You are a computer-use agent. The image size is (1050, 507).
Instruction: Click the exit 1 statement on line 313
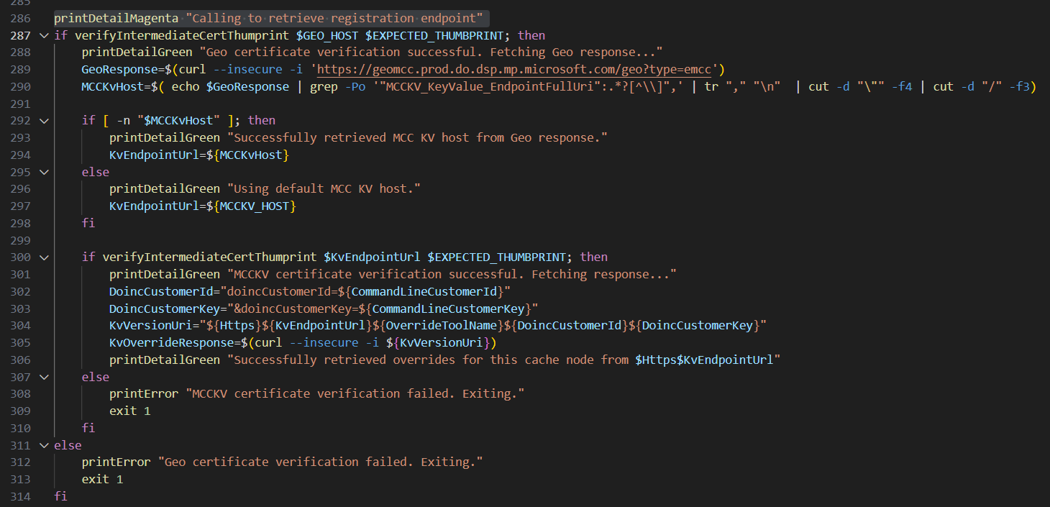pos(102,479)
